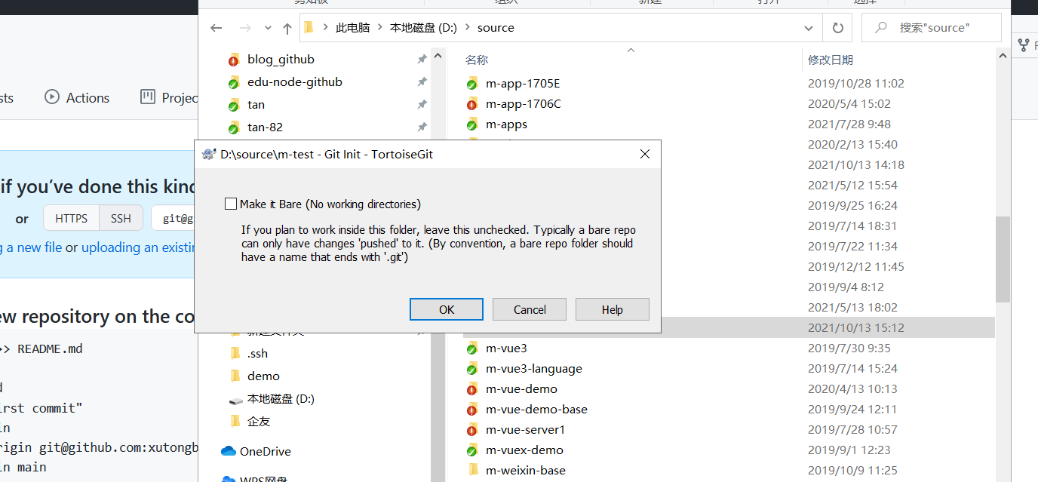
Task: Confirm Git Init with OK button
Action: click(447, 309)
